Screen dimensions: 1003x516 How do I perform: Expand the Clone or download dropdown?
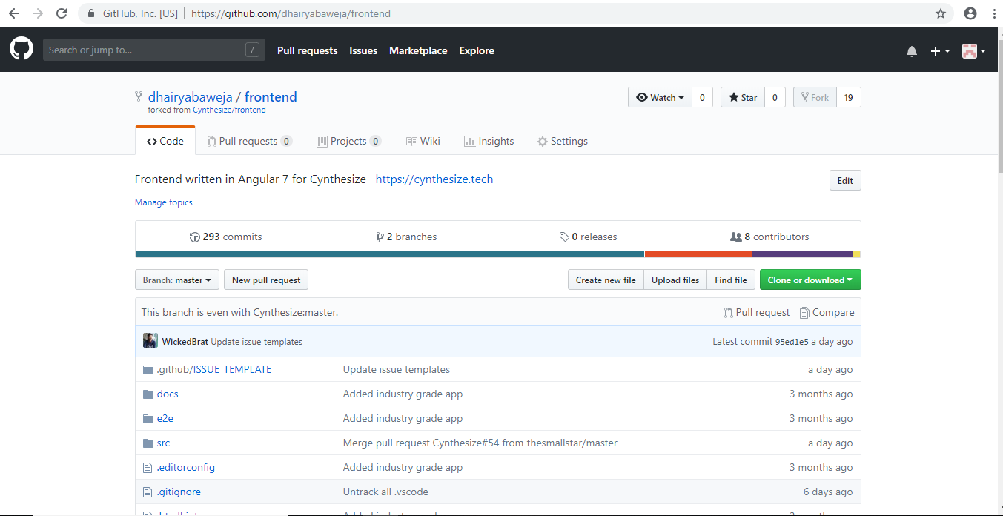coord(810,279)
